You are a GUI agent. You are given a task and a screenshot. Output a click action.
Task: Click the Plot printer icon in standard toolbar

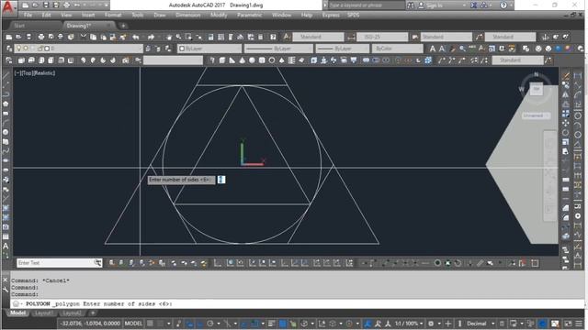coord(41,37)
